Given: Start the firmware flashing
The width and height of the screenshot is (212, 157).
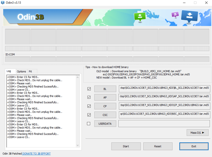Looking at the screenshot, I should [x=126, y=146].
